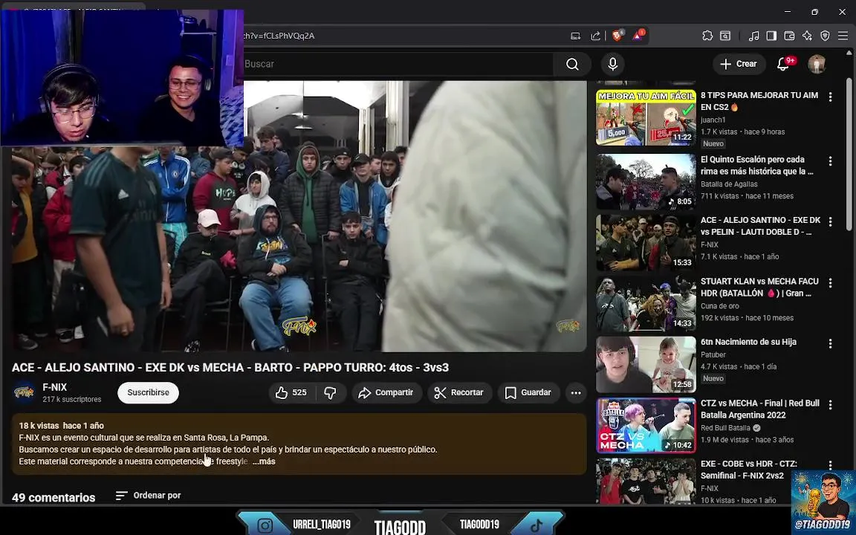Open the 6tn Nacimiento de su Hija thumbnail

pos(646,365)
